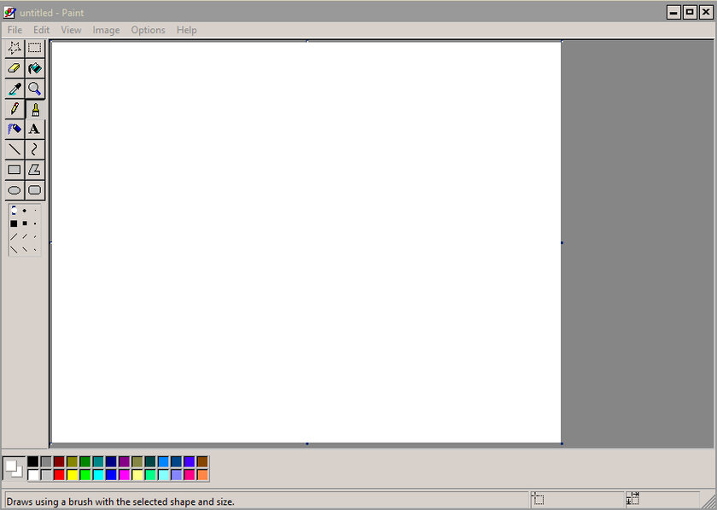Pick the brown color swatch
Screen dimensions: 717x510
click(x=202, y=461)
